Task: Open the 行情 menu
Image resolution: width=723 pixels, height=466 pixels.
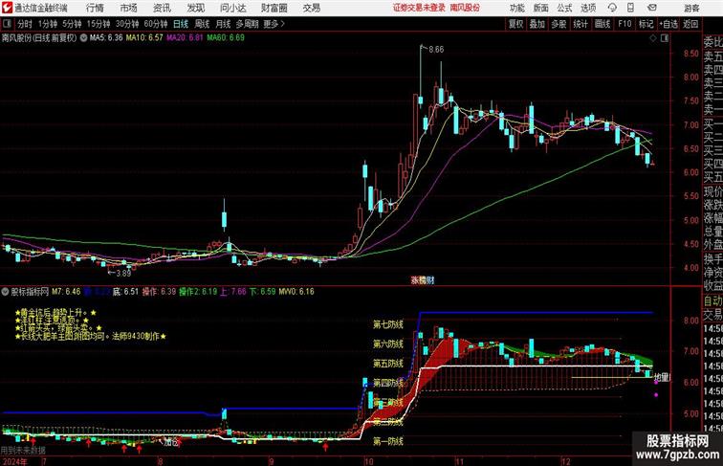Action: click(95, 8)
